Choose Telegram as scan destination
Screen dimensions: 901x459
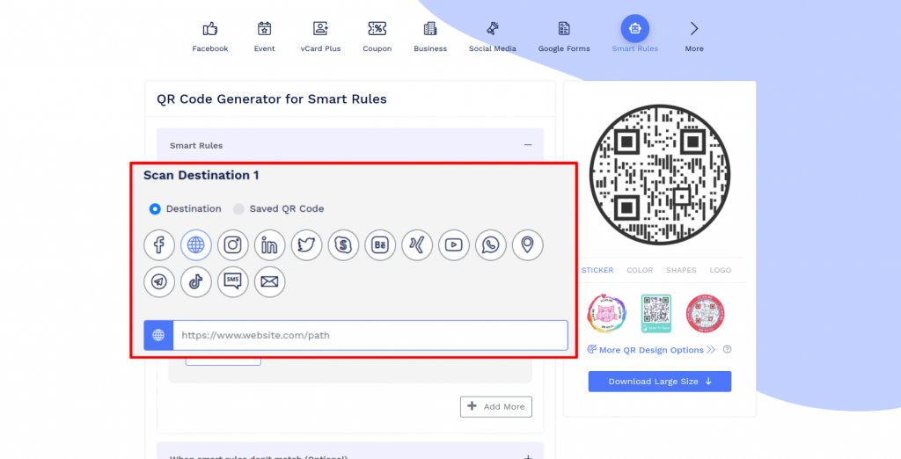(159, 281)
